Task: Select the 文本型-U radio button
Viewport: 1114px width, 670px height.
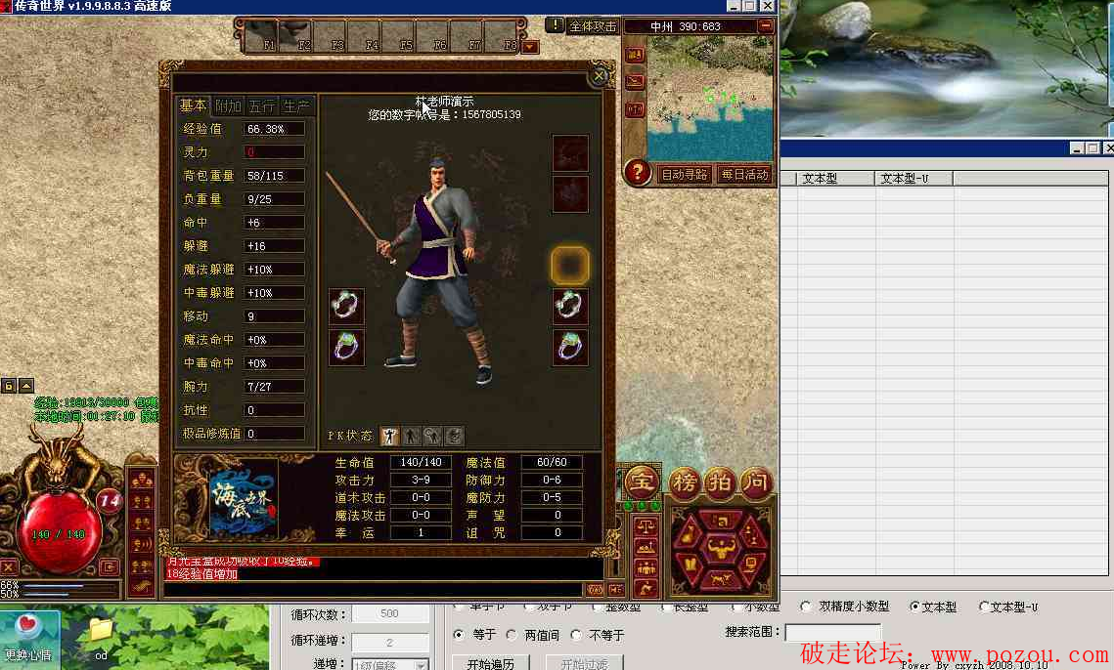Action: click(985, 607)
